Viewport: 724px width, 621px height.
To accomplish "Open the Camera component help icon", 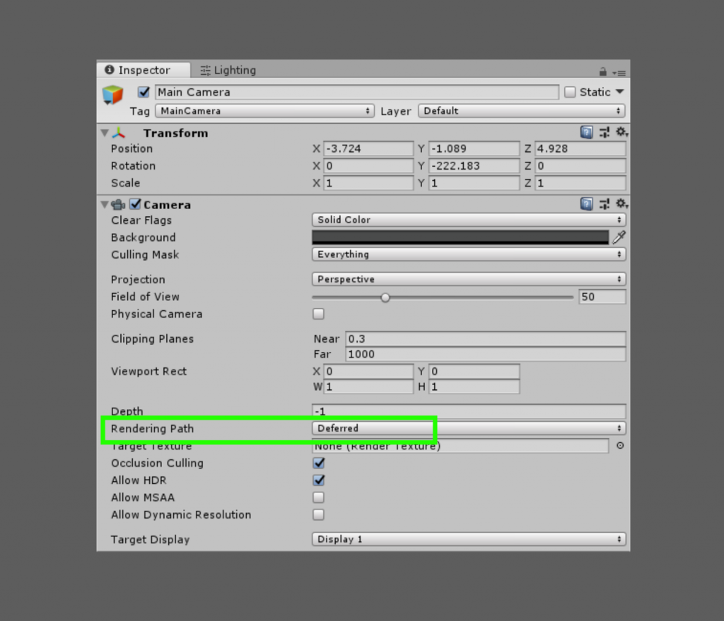I will pos(586,203).
